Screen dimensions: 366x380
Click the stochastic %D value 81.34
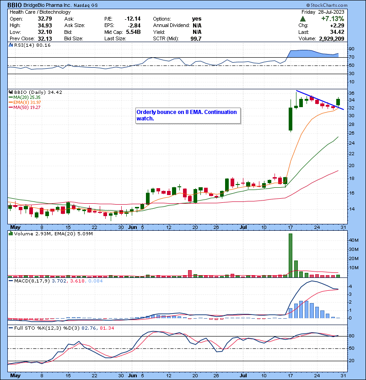107,328
